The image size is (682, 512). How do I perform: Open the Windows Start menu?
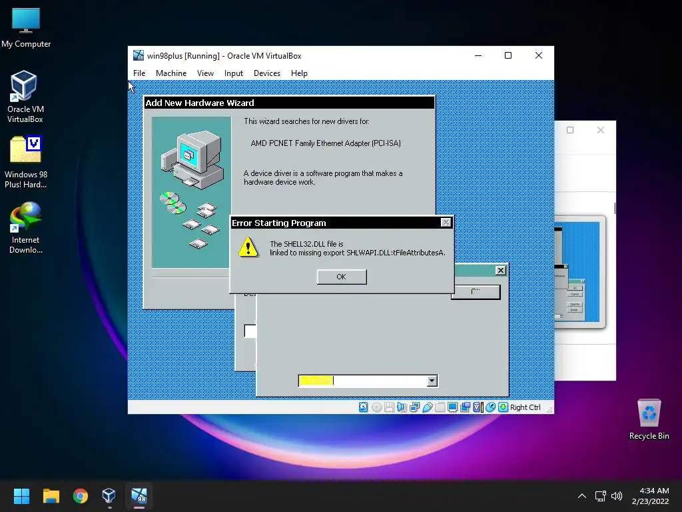pos(21,496)
